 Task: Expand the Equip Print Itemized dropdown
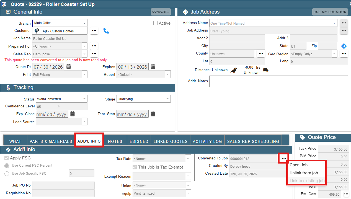[x=188, y=193]
